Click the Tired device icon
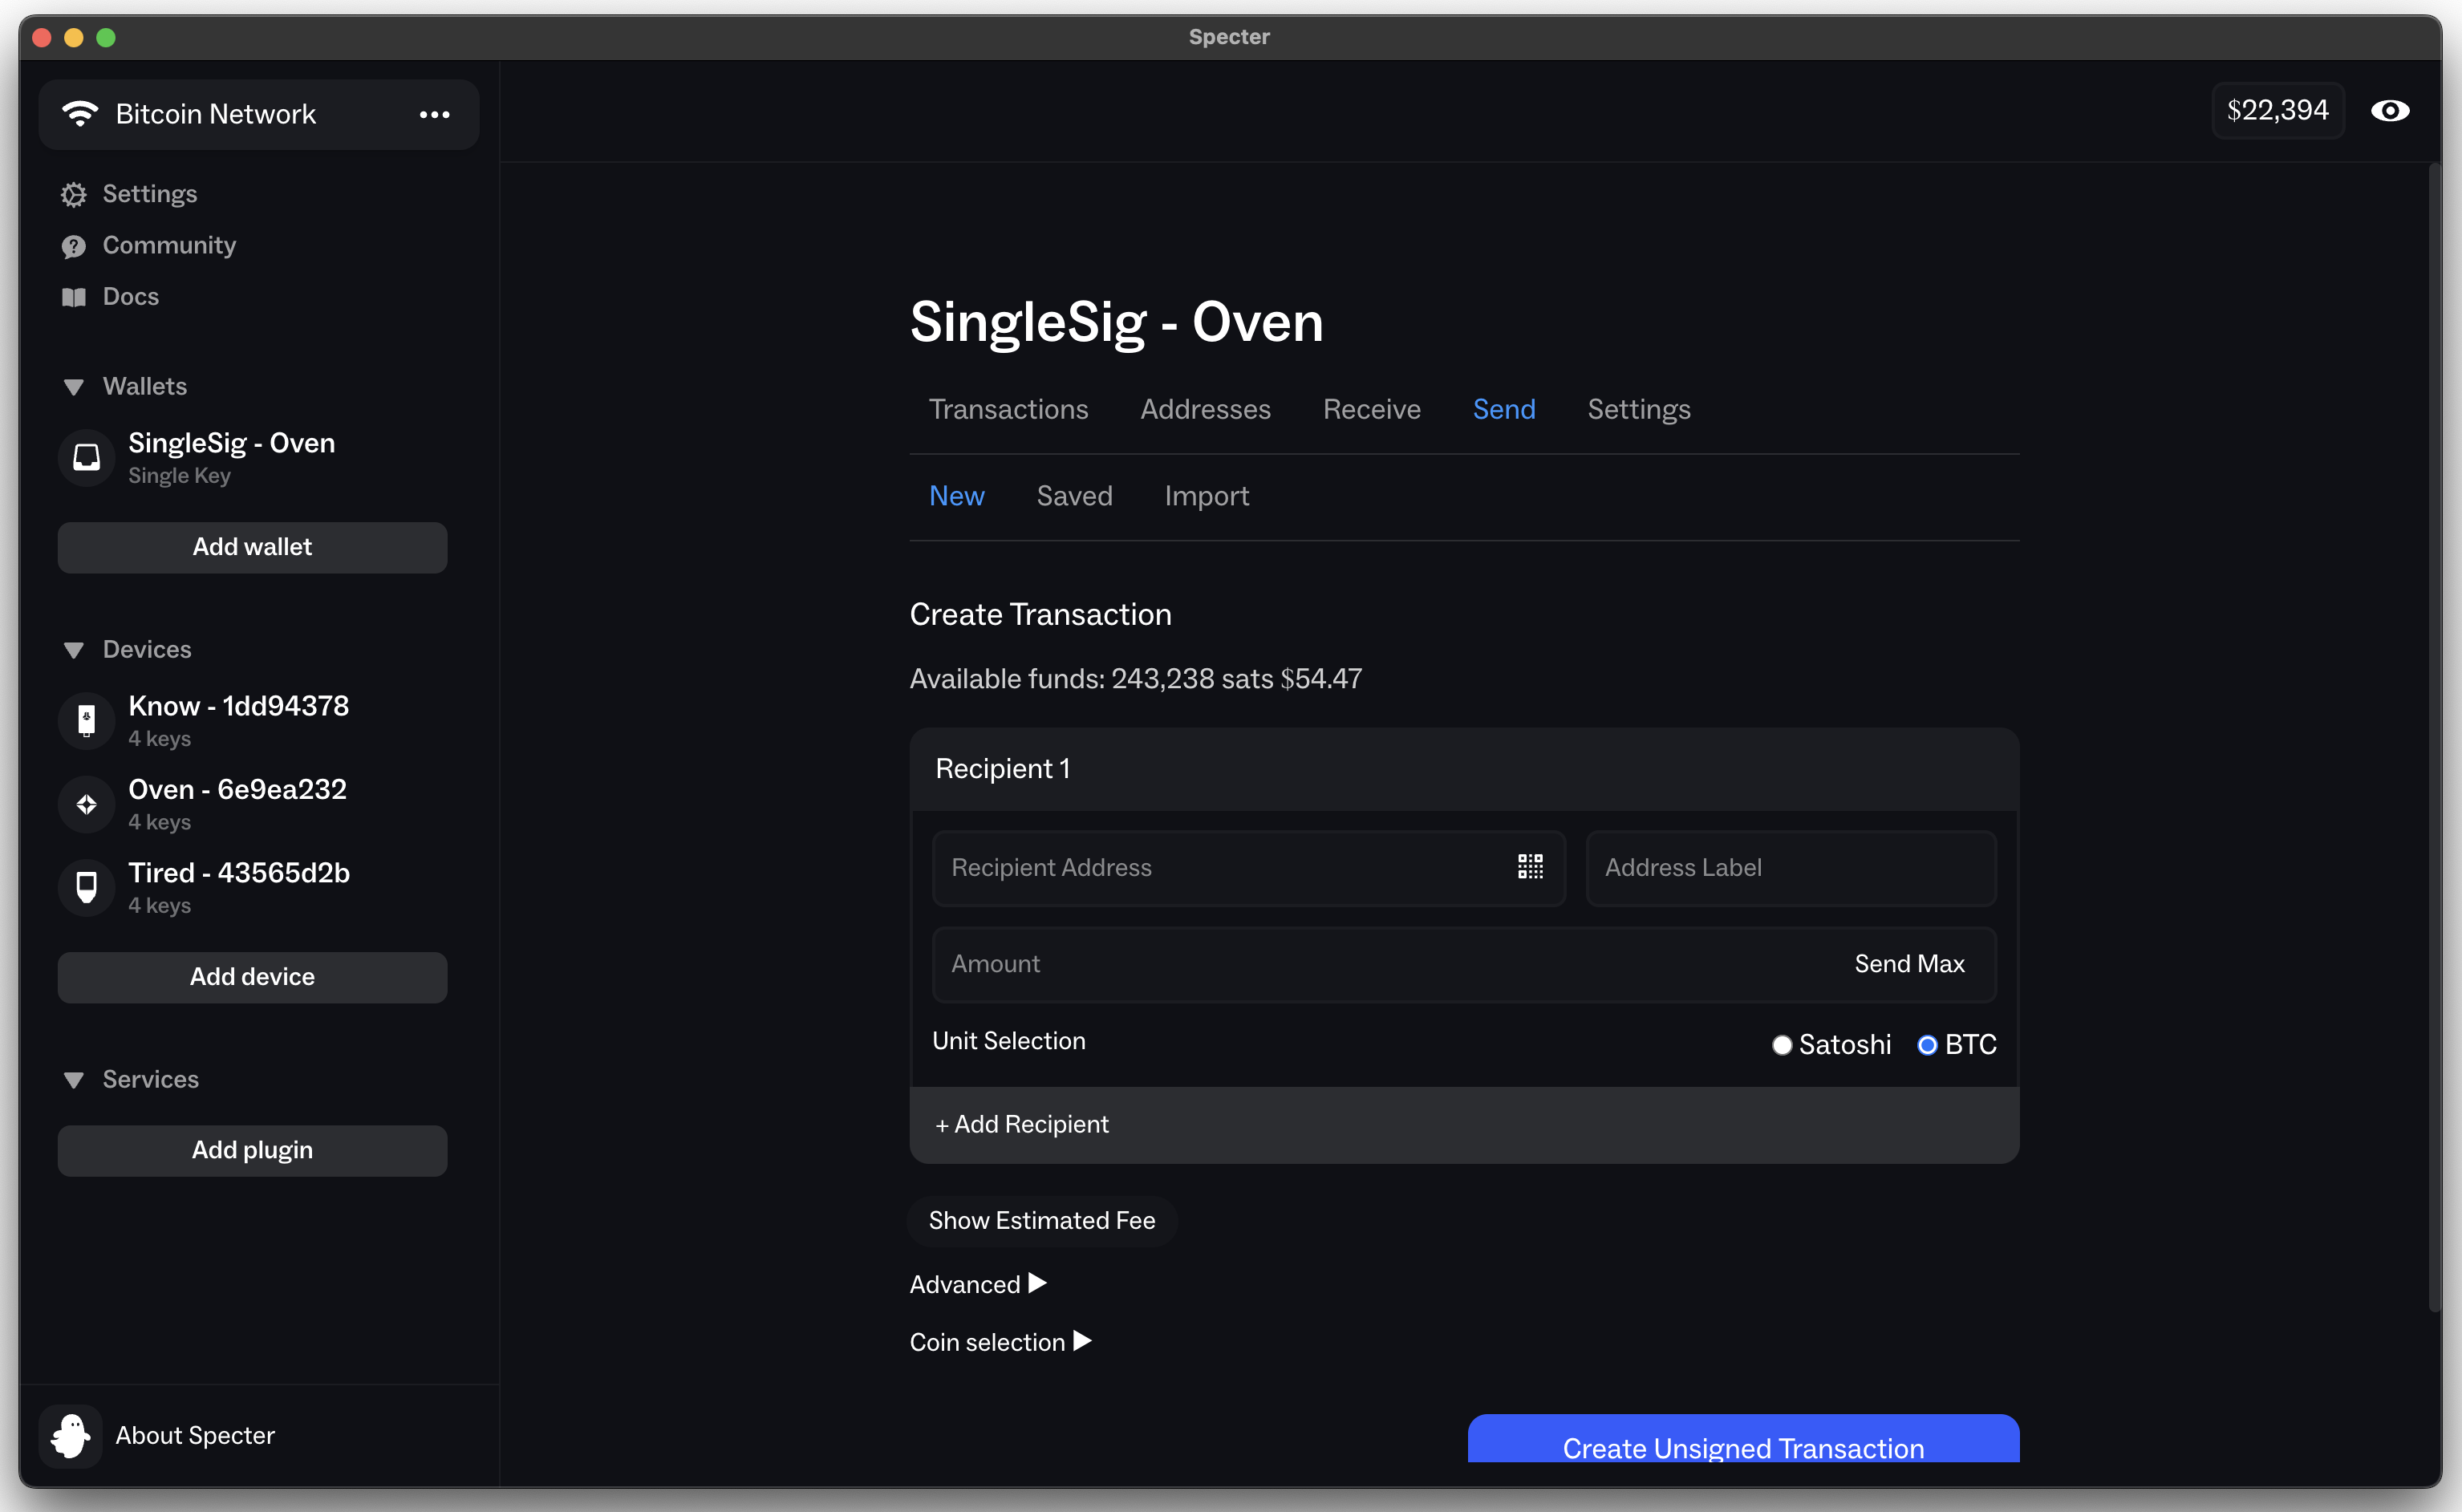This screenshot has width=2462, height=1512. point(87,887)
